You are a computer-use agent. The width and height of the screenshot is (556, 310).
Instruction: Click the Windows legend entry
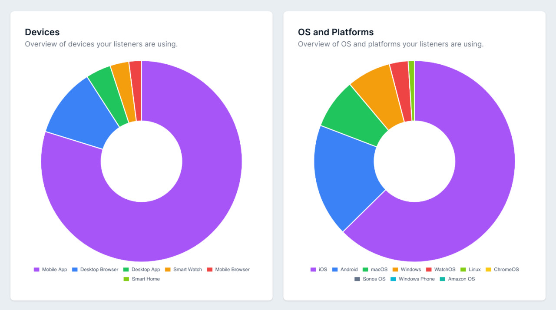[407, 270]
